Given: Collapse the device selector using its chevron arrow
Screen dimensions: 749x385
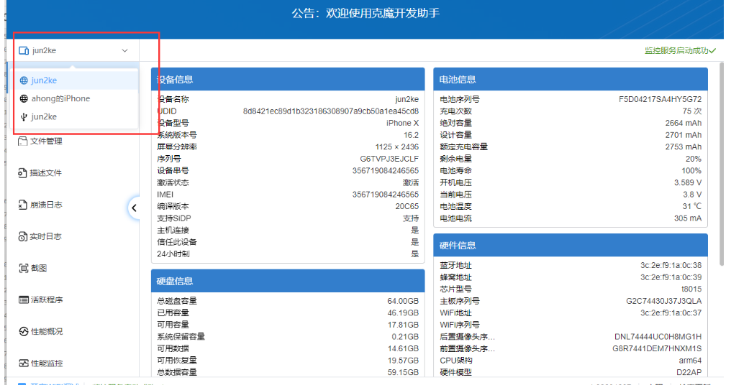Looking at the screenshot, I should coord(124,50).
